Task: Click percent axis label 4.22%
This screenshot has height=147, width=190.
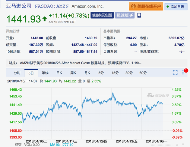Action: [176, 90]
